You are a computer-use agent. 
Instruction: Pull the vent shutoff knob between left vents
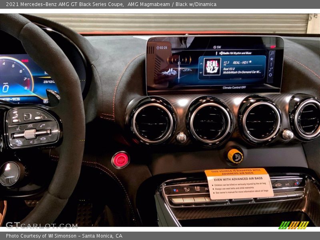181,138
